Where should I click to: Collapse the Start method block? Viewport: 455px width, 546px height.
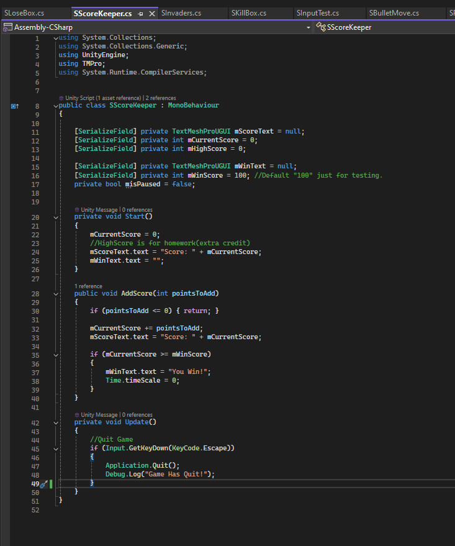[56, 217]
